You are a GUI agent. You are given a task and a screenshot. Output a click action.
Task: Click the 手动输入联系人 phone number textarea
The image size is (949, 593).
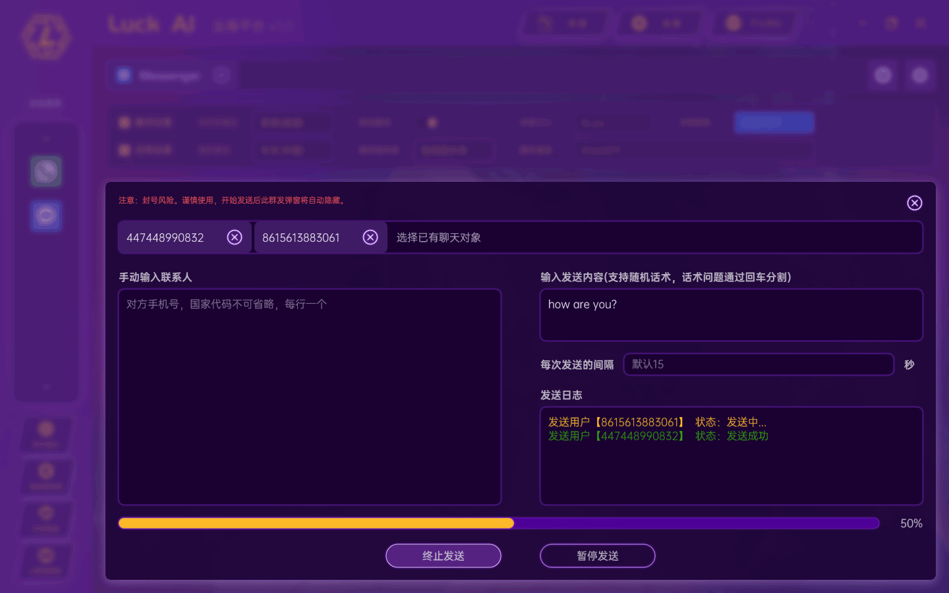[310, 395]
